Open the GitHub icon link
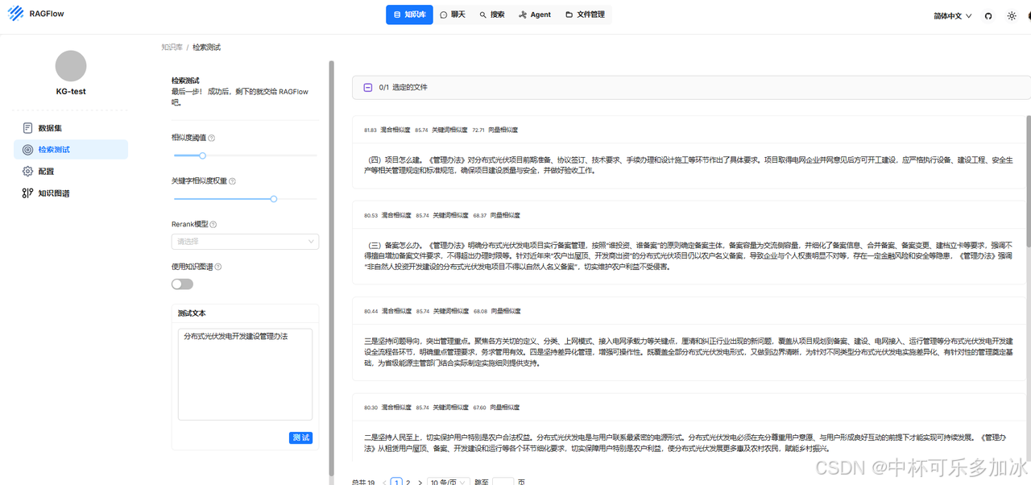The width and height of the screenshot is (1031, 485). pyautogui.click(x=988, y=16)
